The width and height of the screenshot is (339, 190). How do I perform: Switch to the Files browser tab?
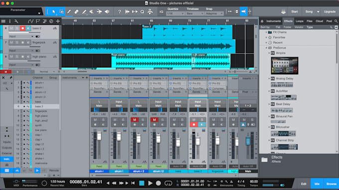[x=310, y=21]
